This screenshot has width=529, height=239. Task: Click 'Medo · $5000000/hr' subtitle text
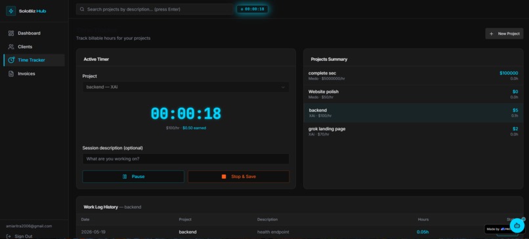tap(327, 79)
